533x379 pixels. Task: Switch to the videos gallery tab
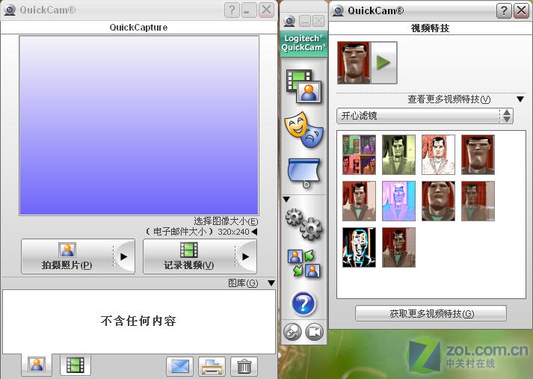pyautogui.click(x=76, y=365)
